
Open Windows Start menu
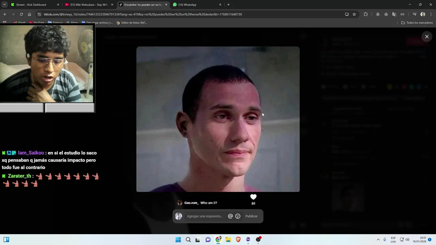(178, 240)
